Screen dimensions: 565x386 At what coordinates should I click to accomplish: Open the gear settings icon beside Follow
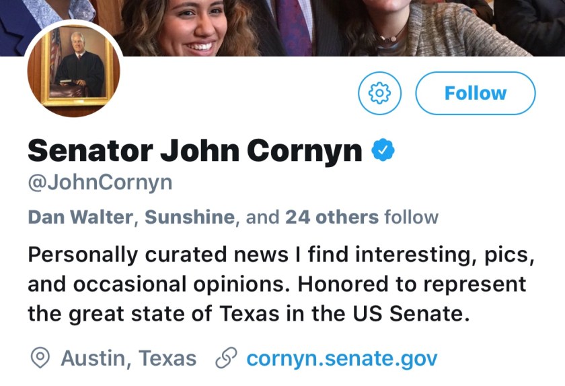[x=379, y=93]
